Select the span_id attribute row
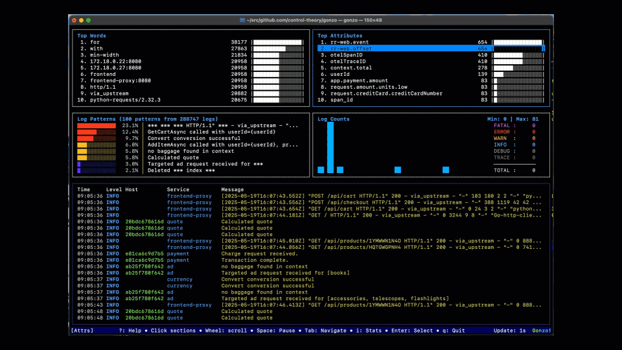This screenshot has width=622, height=350. pos(431,100)
